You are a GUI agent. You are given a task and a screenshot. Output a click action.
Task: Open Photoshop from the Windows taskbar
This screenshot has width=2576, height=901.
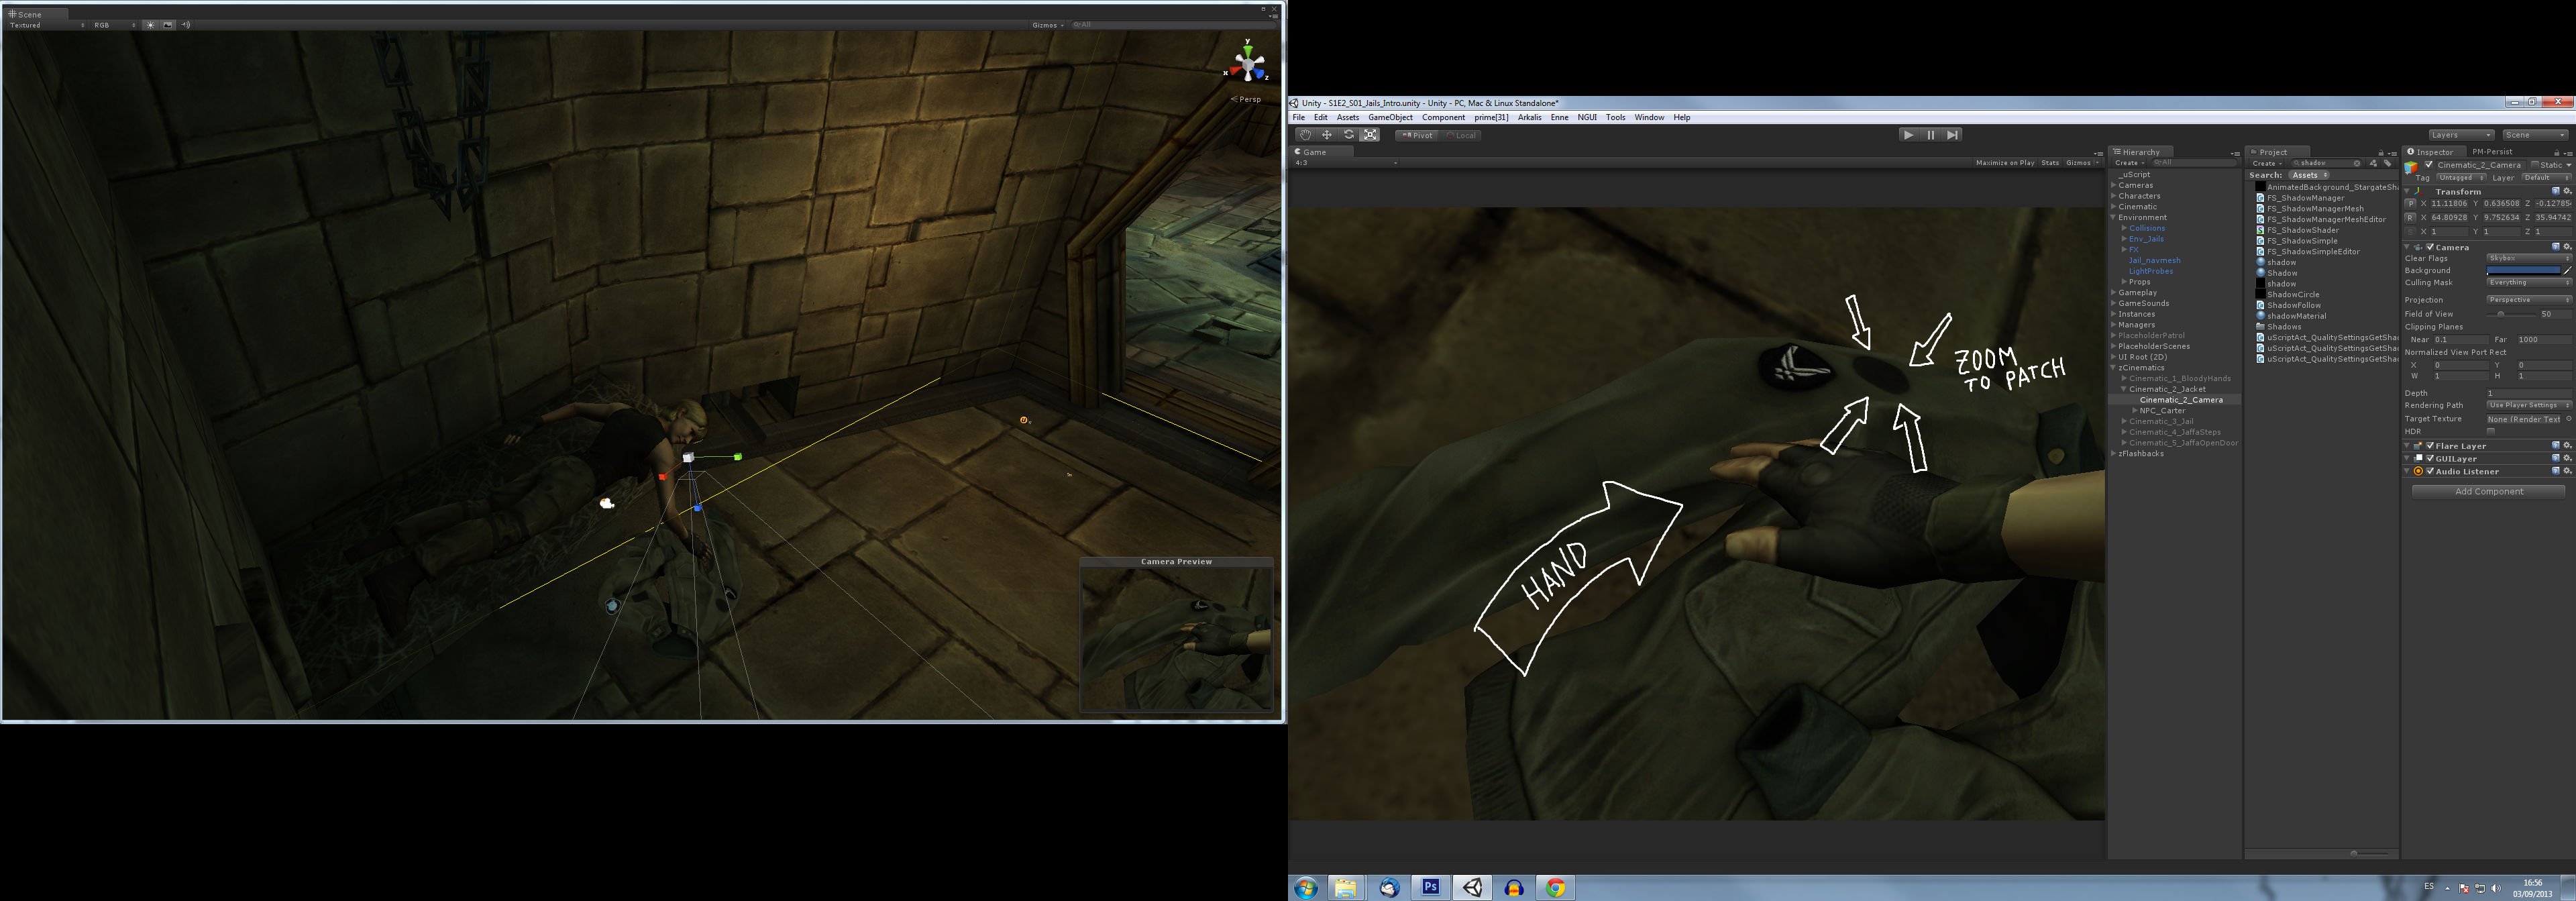1430,887
